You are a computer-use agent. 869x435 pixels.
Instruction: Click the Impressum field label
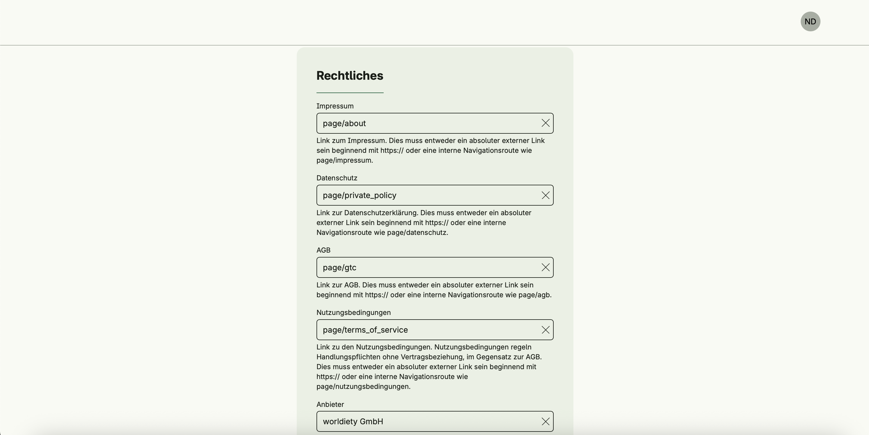(335, 106)
